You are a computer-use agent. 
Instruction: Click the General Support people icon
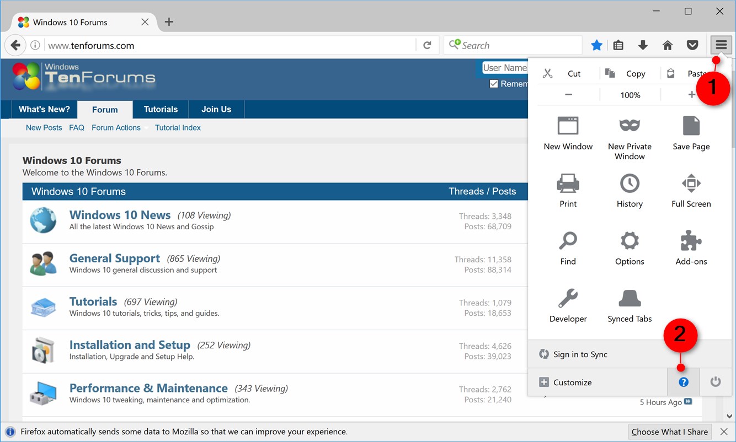click(43, 263)
